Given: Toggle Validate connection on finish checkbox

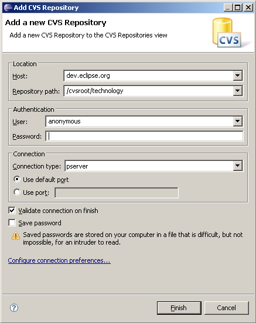Looking at the screenshot, I should [x=12, y=211].
